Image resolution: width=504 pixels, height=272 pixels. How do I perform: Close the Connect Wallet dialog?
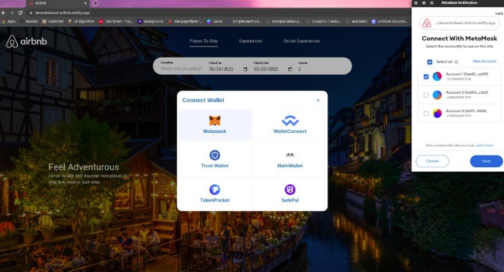318,100
